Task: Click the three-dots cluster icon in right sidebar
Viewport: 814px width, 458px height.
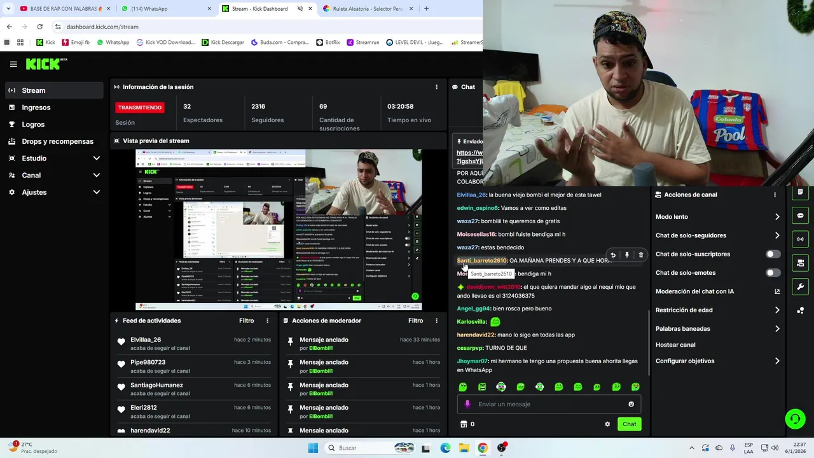Action: tap(800, 310)
